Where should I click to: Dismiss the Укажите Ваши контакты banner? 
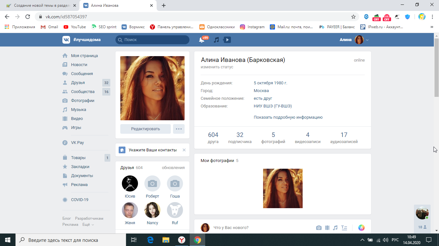[184, 150]
